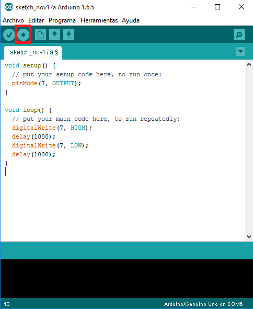Close the Arduino window
Image resolution: width=253 pixels, height=309 pixels.
[x=241, y=7]
